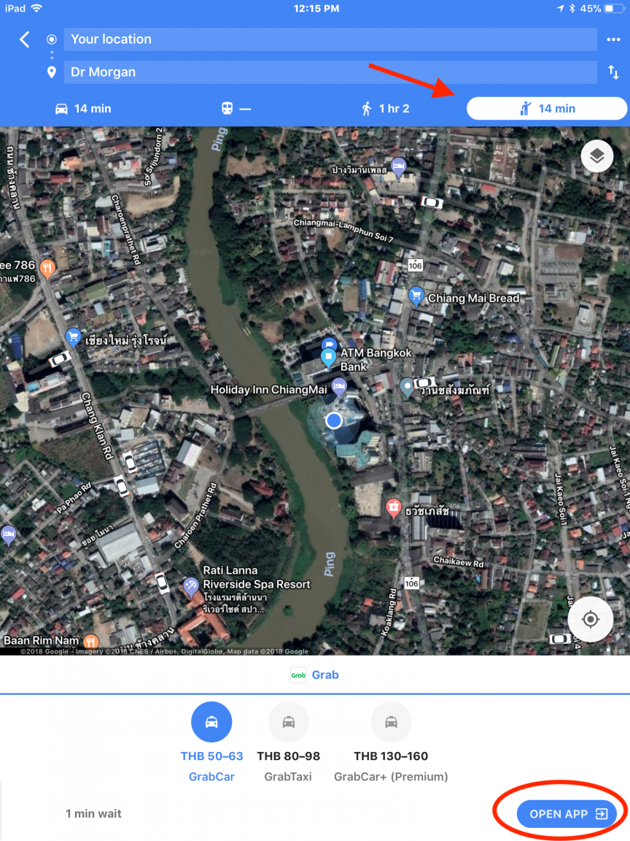
Task: Tap the เชียงใหม่ รุ่งโรจน์ shopping pin
Action: (x=73, y=338)
